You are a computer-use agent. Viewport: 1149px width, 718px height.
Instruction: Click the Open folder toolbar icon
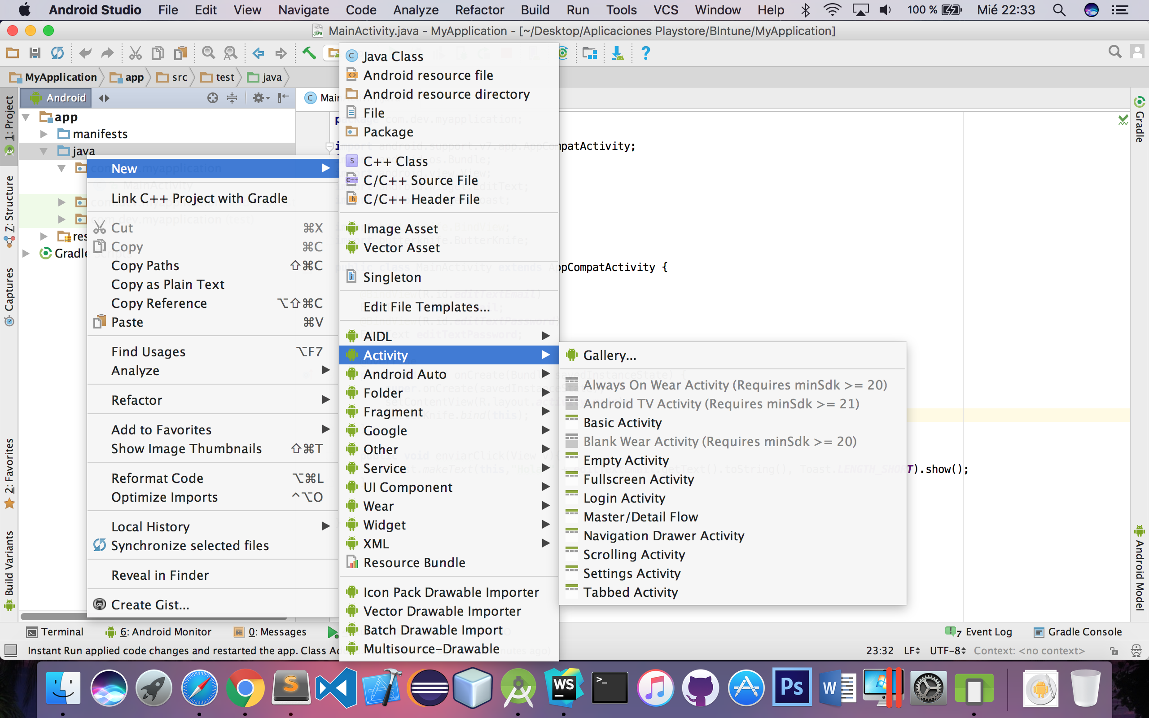point(13,53)
